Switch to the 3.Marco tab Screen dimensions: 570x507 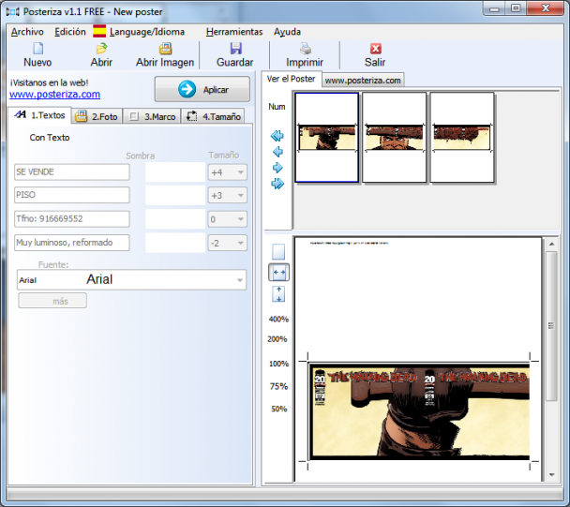click(x=152, y=117)
